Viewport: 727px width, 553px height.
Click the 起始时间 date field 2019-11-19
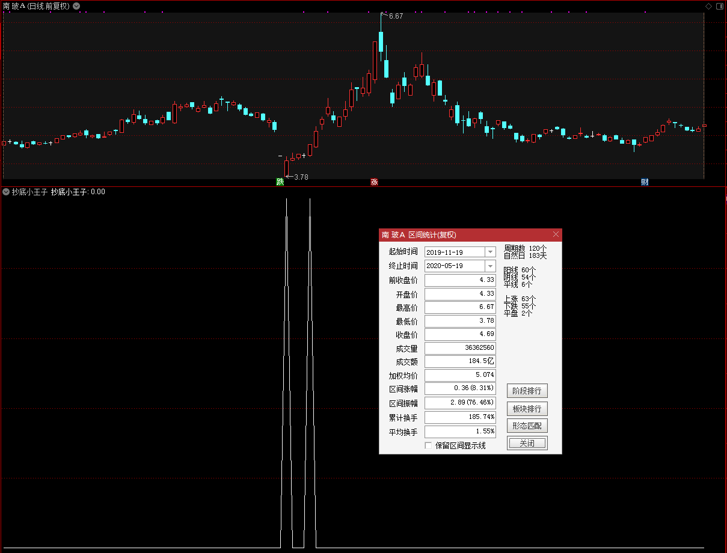(455, 252)
